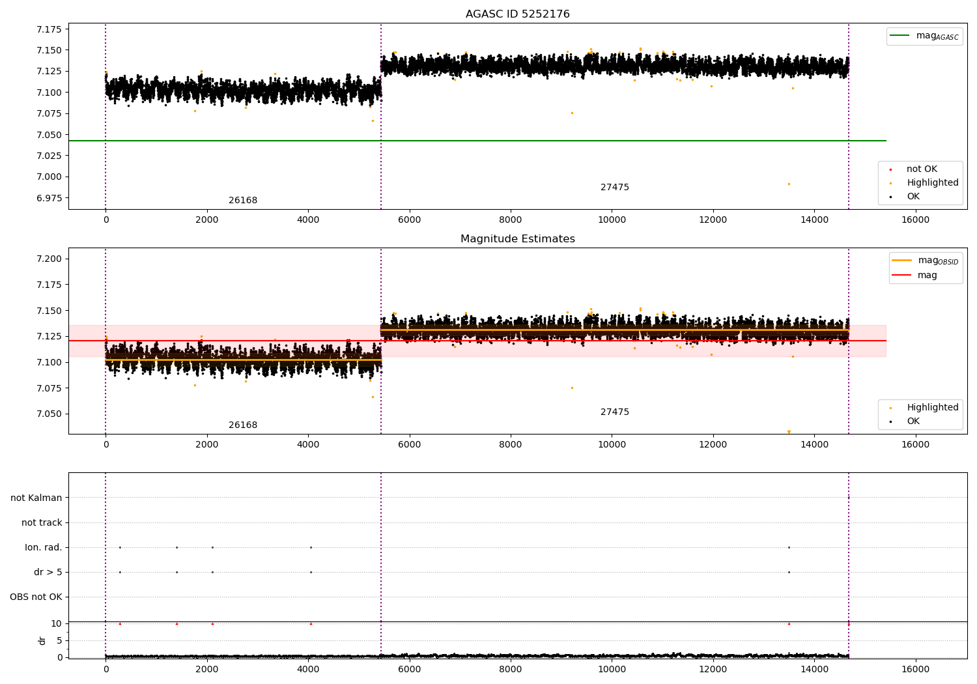
Task: Click the red dr marker near x=13500 in the bottom plot
Action: point(789,623)
